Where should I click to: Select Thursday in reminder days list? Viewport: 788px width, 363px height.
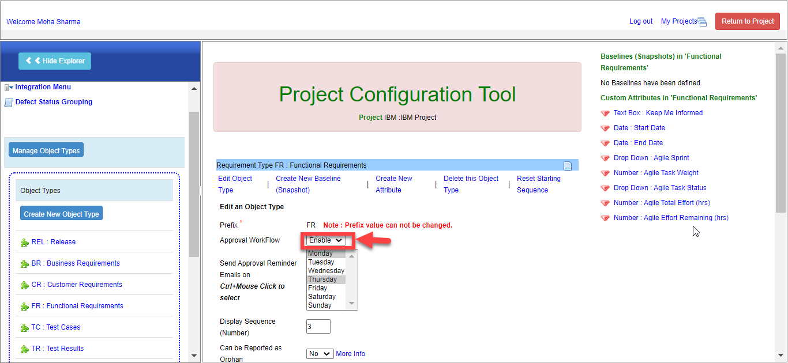[327, 279]
